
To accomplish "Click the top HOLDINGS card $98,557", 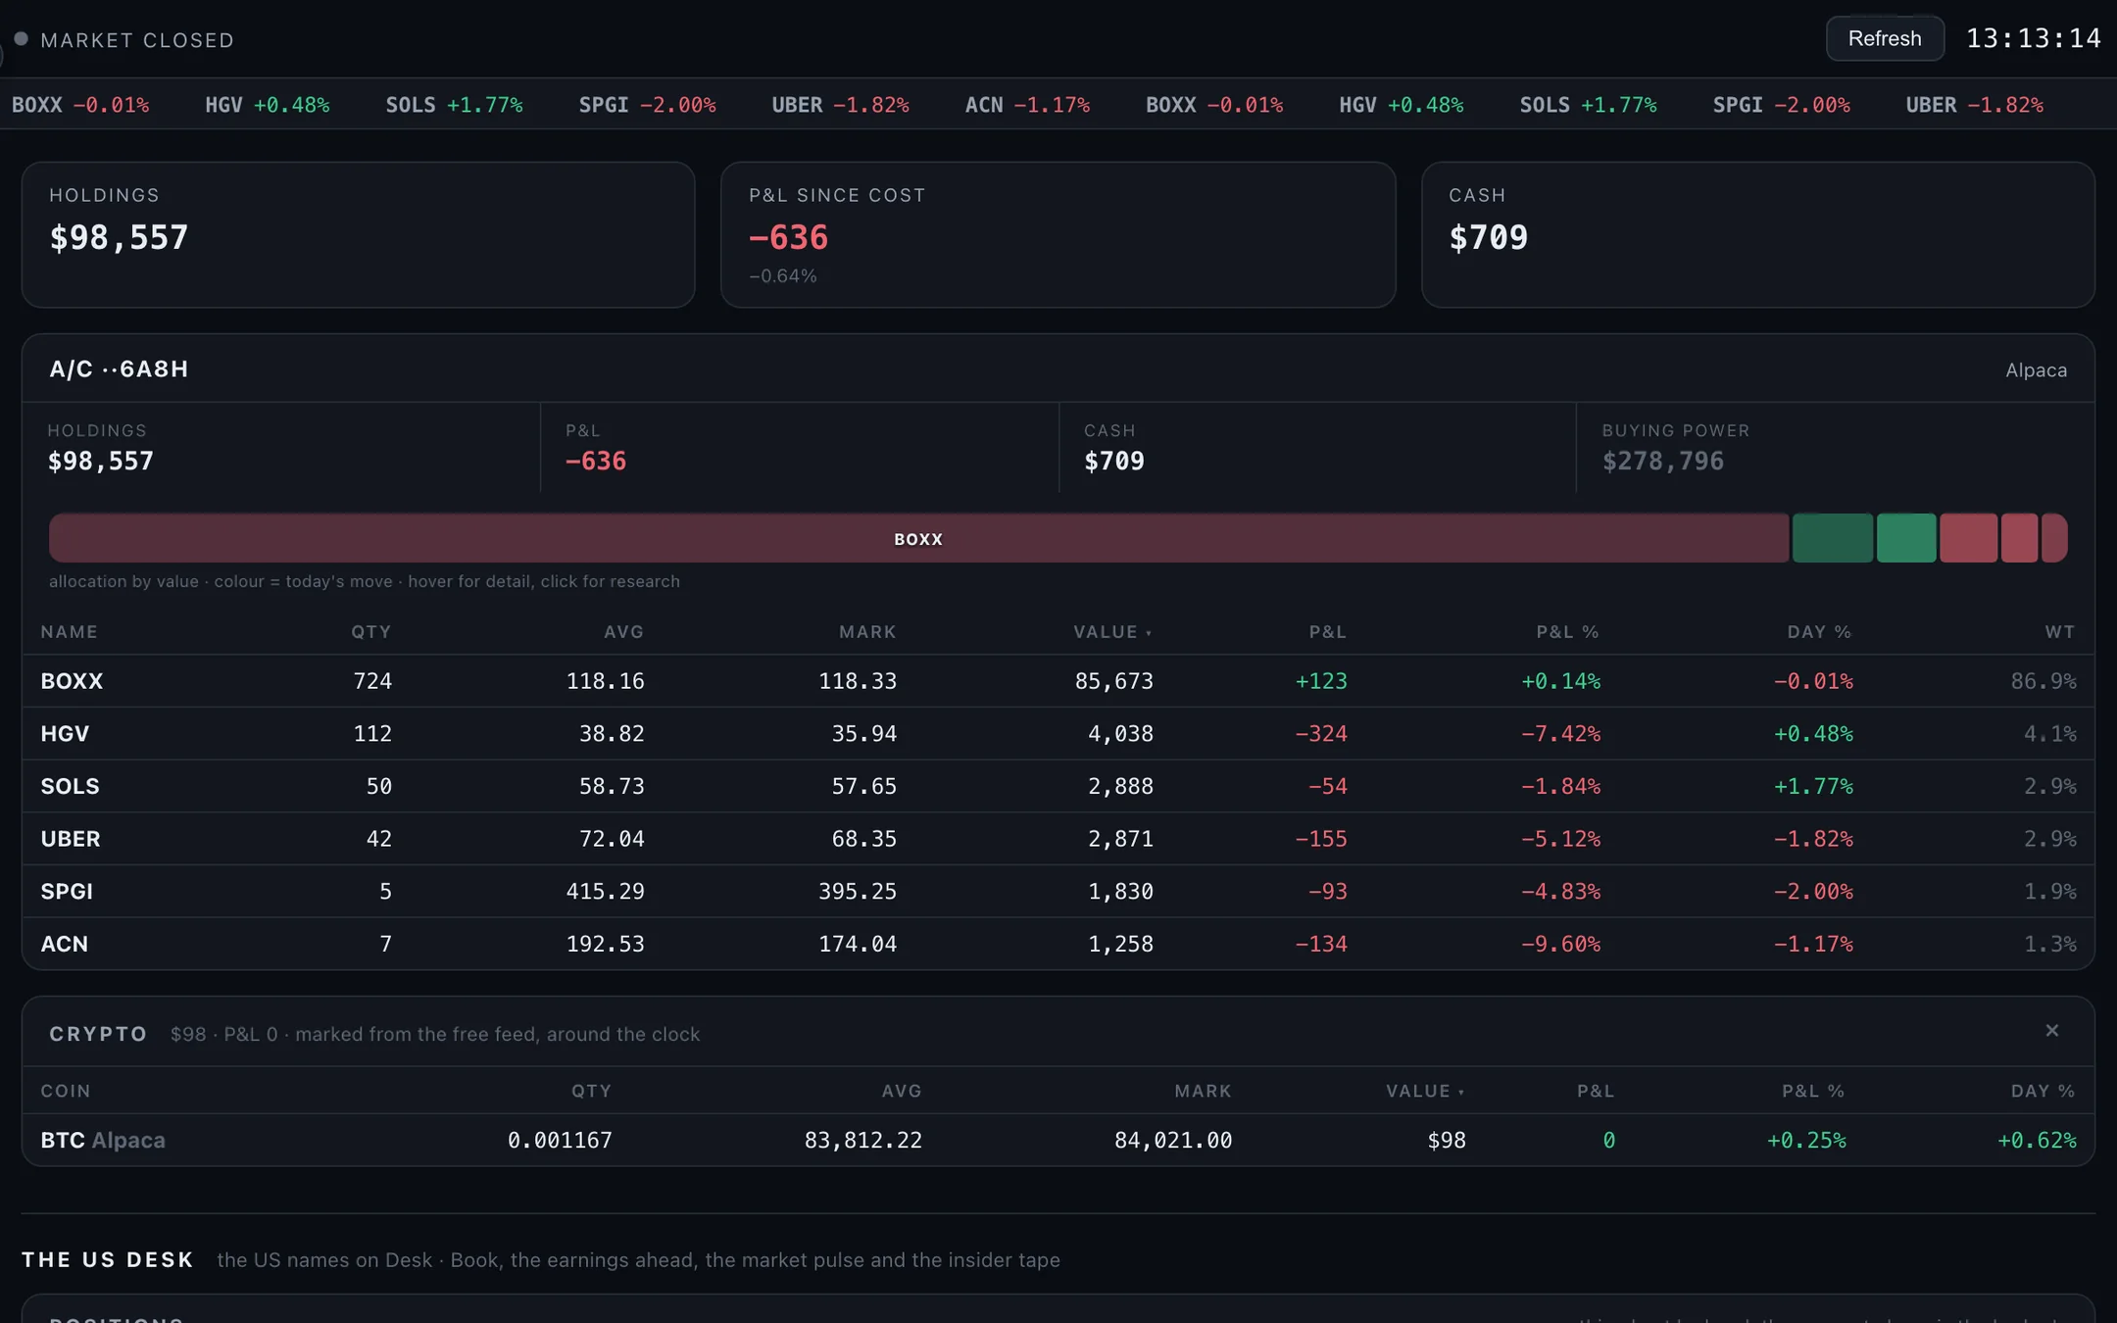I will coord(358,235).
